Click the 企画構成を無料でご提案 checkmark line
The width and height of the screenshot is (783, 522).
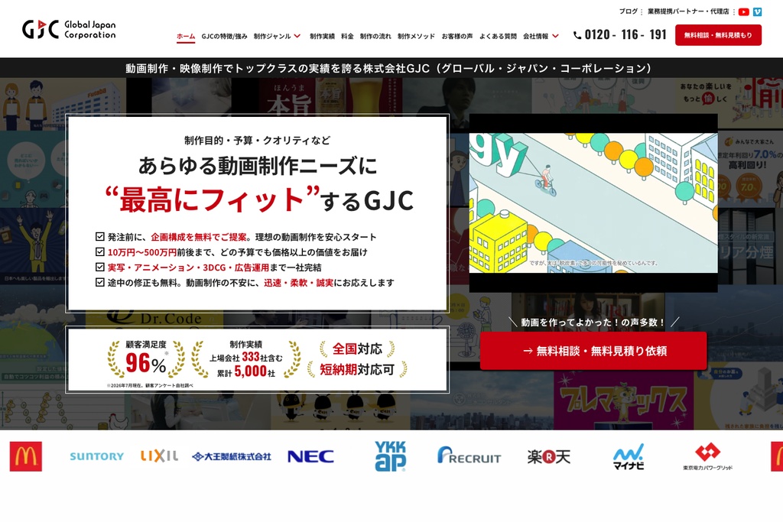click(236, 237)
